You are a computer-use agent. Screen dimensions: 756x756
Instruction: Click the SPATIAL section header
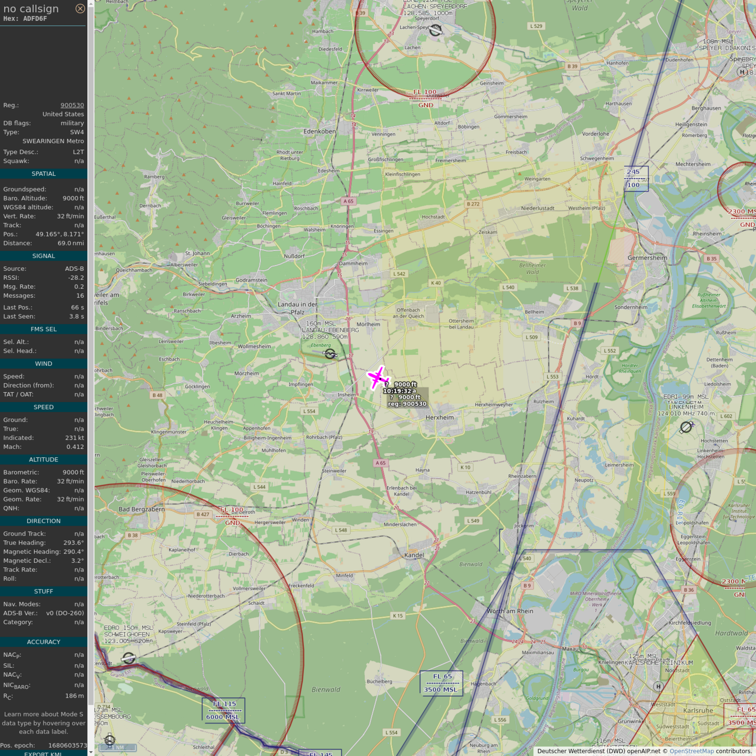pos(44,174)
